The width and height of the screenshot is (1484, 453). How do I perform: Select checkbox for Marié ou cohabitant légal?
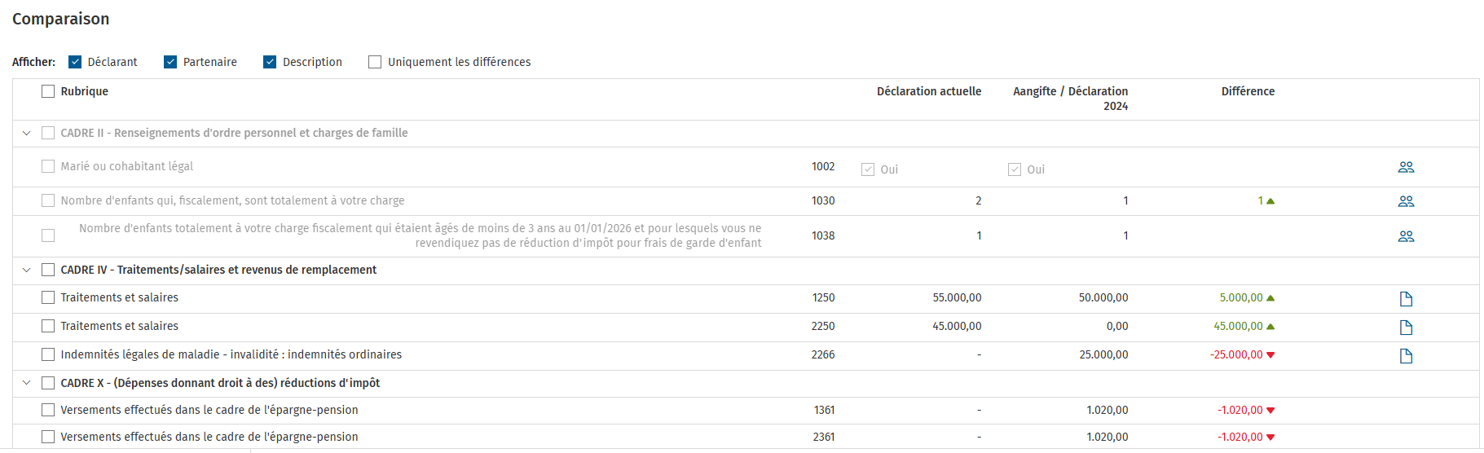pos(48,166)
